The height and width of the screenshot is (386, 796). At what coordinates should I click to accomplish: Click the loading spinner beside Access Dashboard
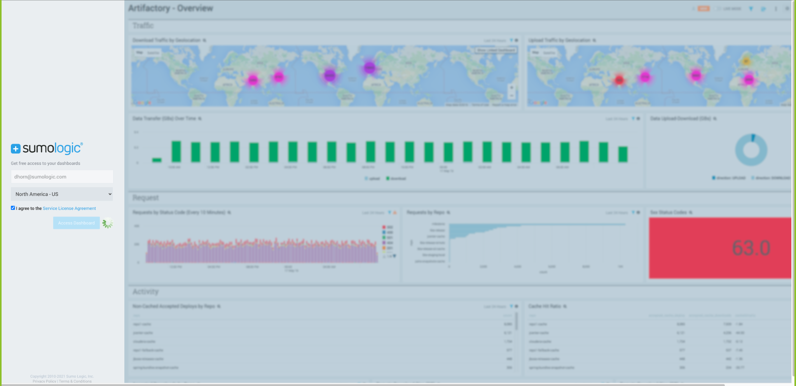(108, 223)
